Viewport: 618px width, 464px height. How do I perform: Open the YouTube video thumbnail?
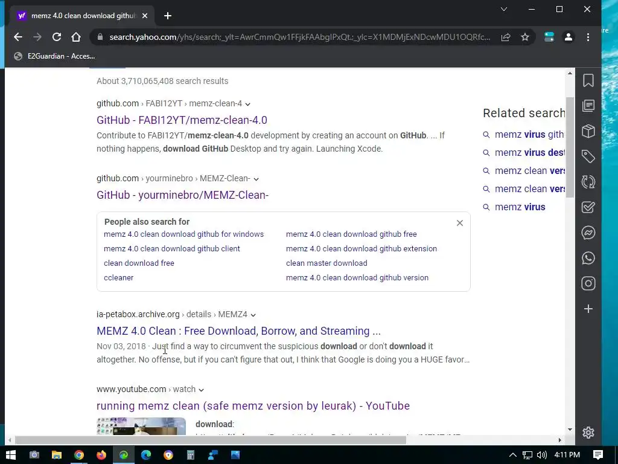pos(141,426)
